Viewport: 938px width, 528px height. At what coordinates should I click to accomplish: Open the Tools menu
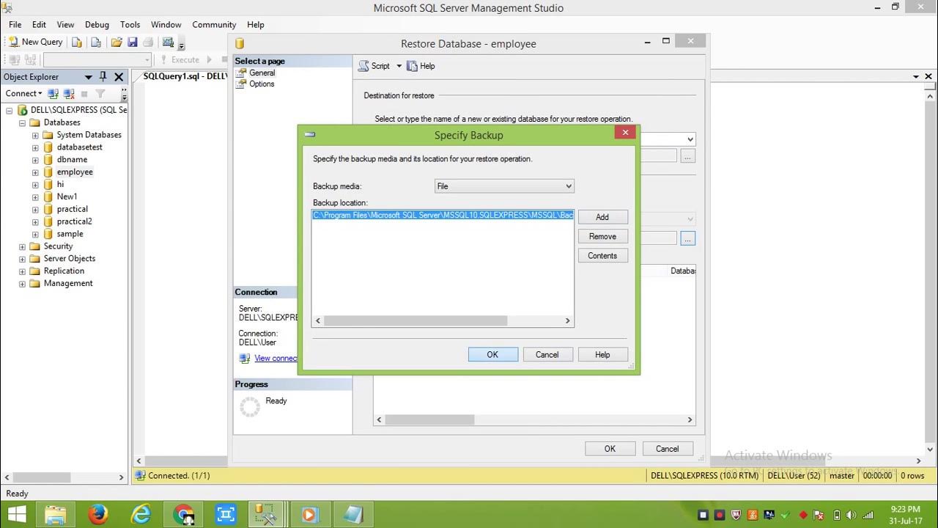130,24
